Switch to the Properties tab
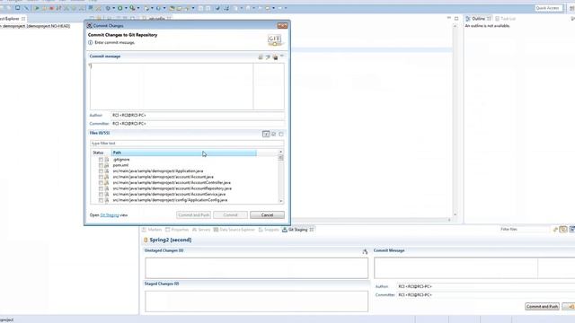 click(x=177, y=230)
